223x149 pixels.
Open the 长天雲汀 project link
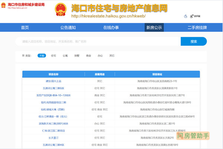[54, 138]
